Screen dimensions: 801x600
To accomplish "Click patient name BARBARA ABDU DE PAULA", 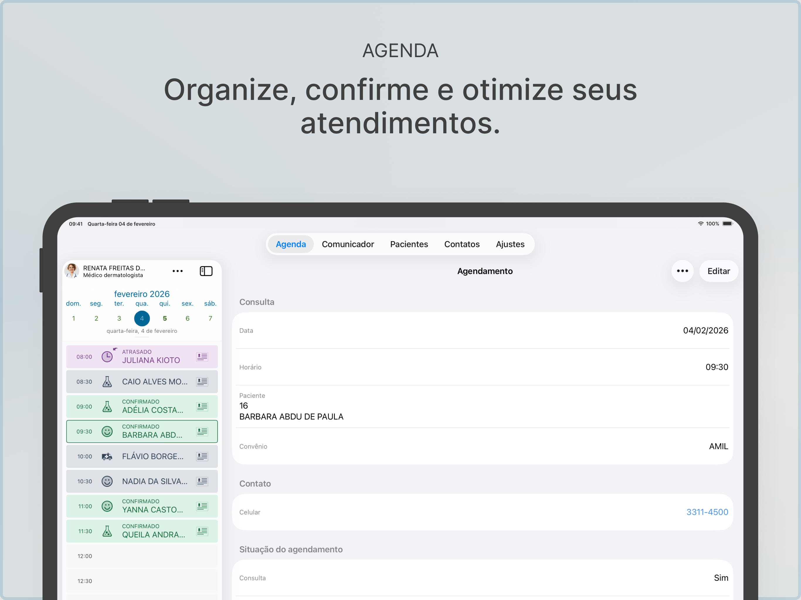I will tap(291, 417).
